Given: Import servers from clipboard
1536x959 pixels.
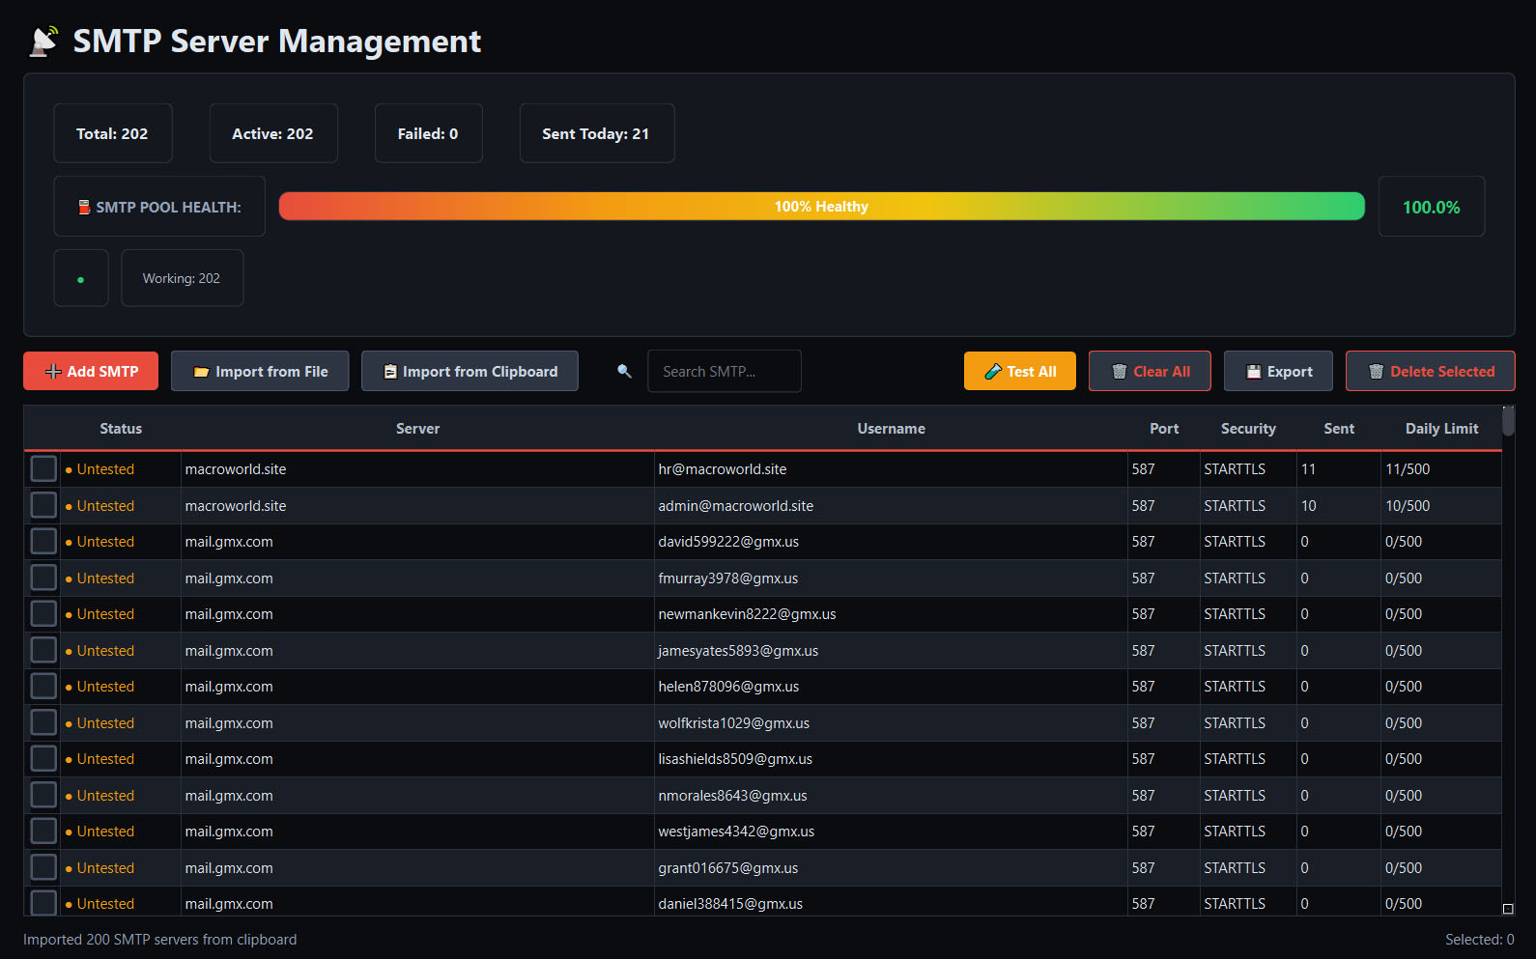Looking at the screenshot, I should pos(469,371).
